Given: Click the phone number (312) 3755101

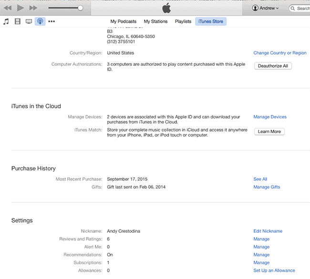Looking at the screenshot, I should click(121, 41).
